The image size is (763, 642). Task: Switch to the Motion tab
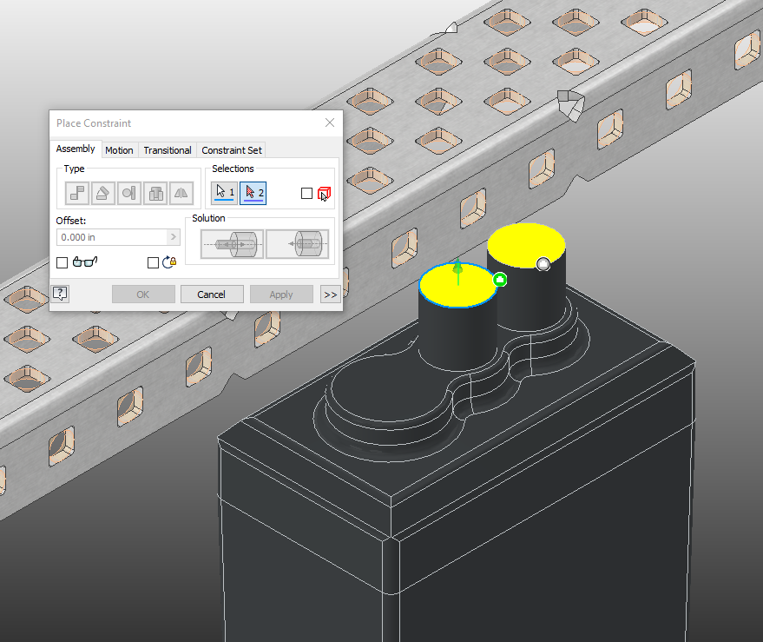tap(119, 150)
